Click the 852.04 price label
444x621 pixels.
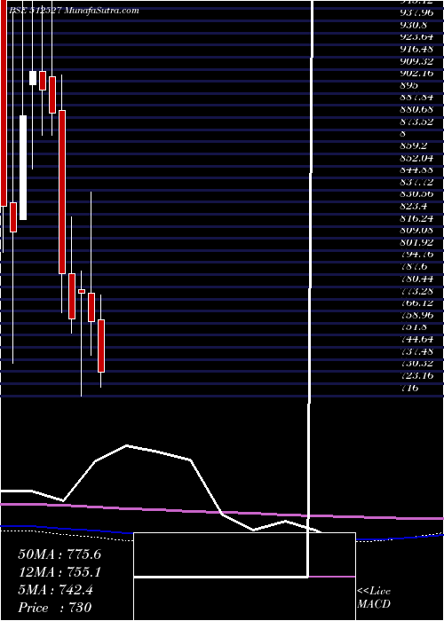pos(417,158)
